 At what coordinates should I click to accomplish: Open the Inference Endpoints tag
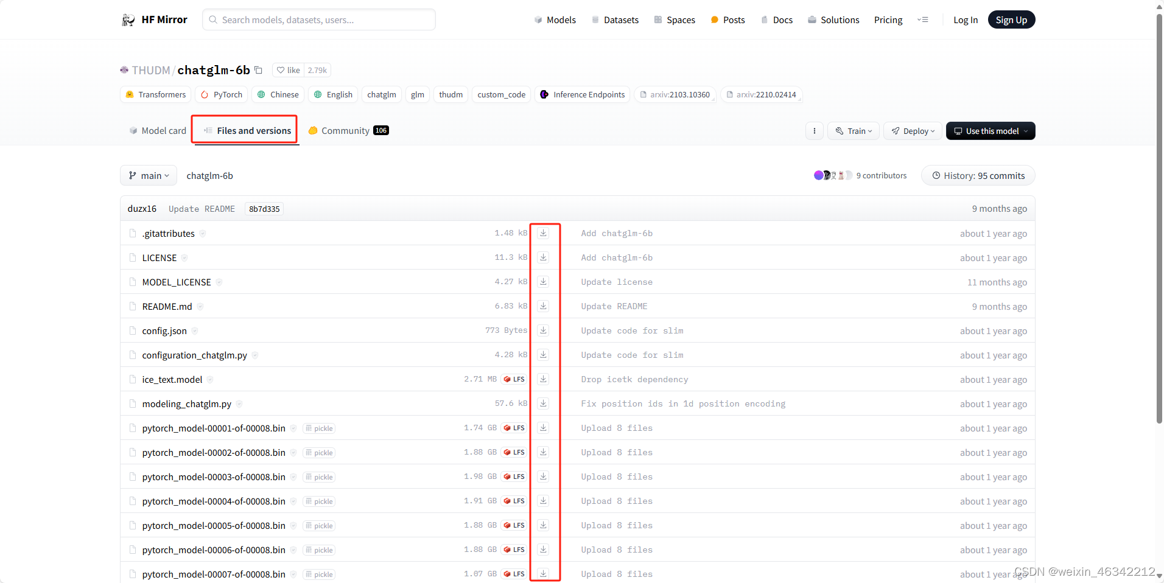(583, 94)
